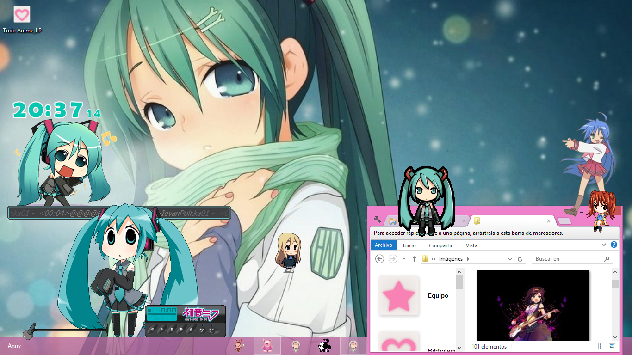Expand the breadcrumb arrow after Imágenes
This screenshot has width=632, height=355.
click(x=468, y=259)
